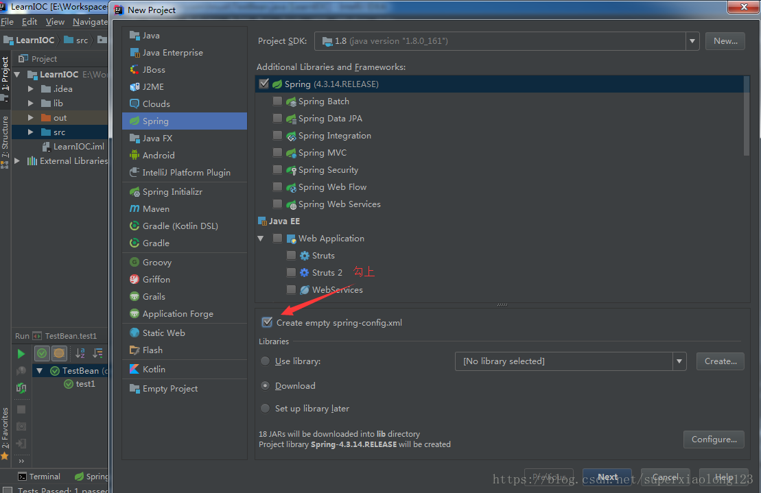Collapse LearnIOC project root node
Screen dimensions: 761x493
coord(17,74)
